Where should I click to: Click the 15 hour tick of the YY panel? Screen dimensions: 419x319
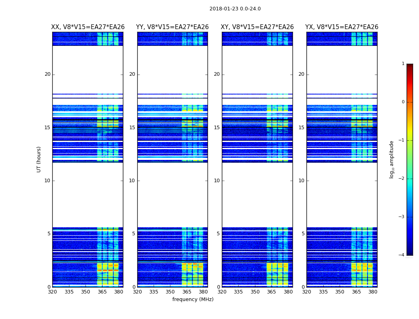click(132, 128)
